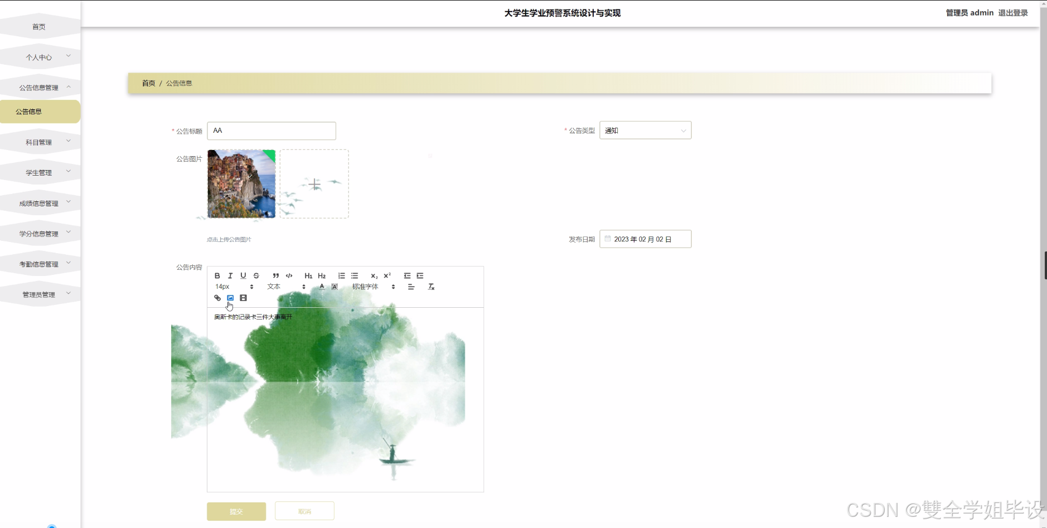
Task: Insert a video into the editor
Action: coord(243,298)
